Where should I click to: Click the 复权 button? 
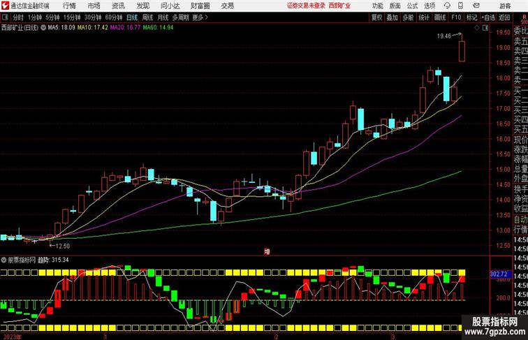click(x=376, y=17)
